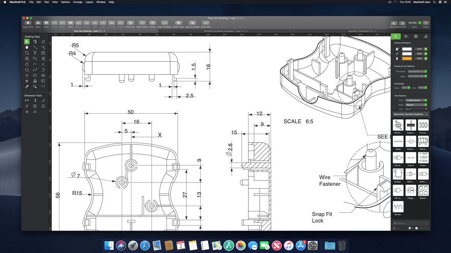Toggle Show/Hide right panel
This screenshot has width=451, height=253.
pyautogui.click(x=402, y=23)
